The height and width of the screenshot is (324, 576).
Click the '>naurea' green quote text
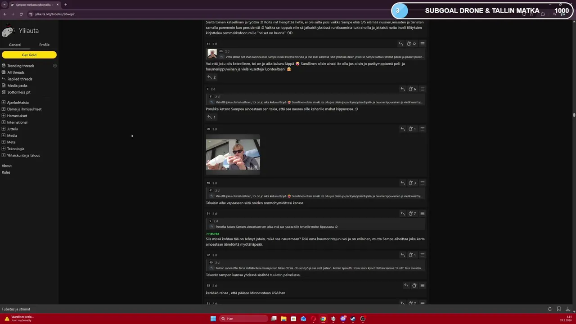[x=212, y=234]
